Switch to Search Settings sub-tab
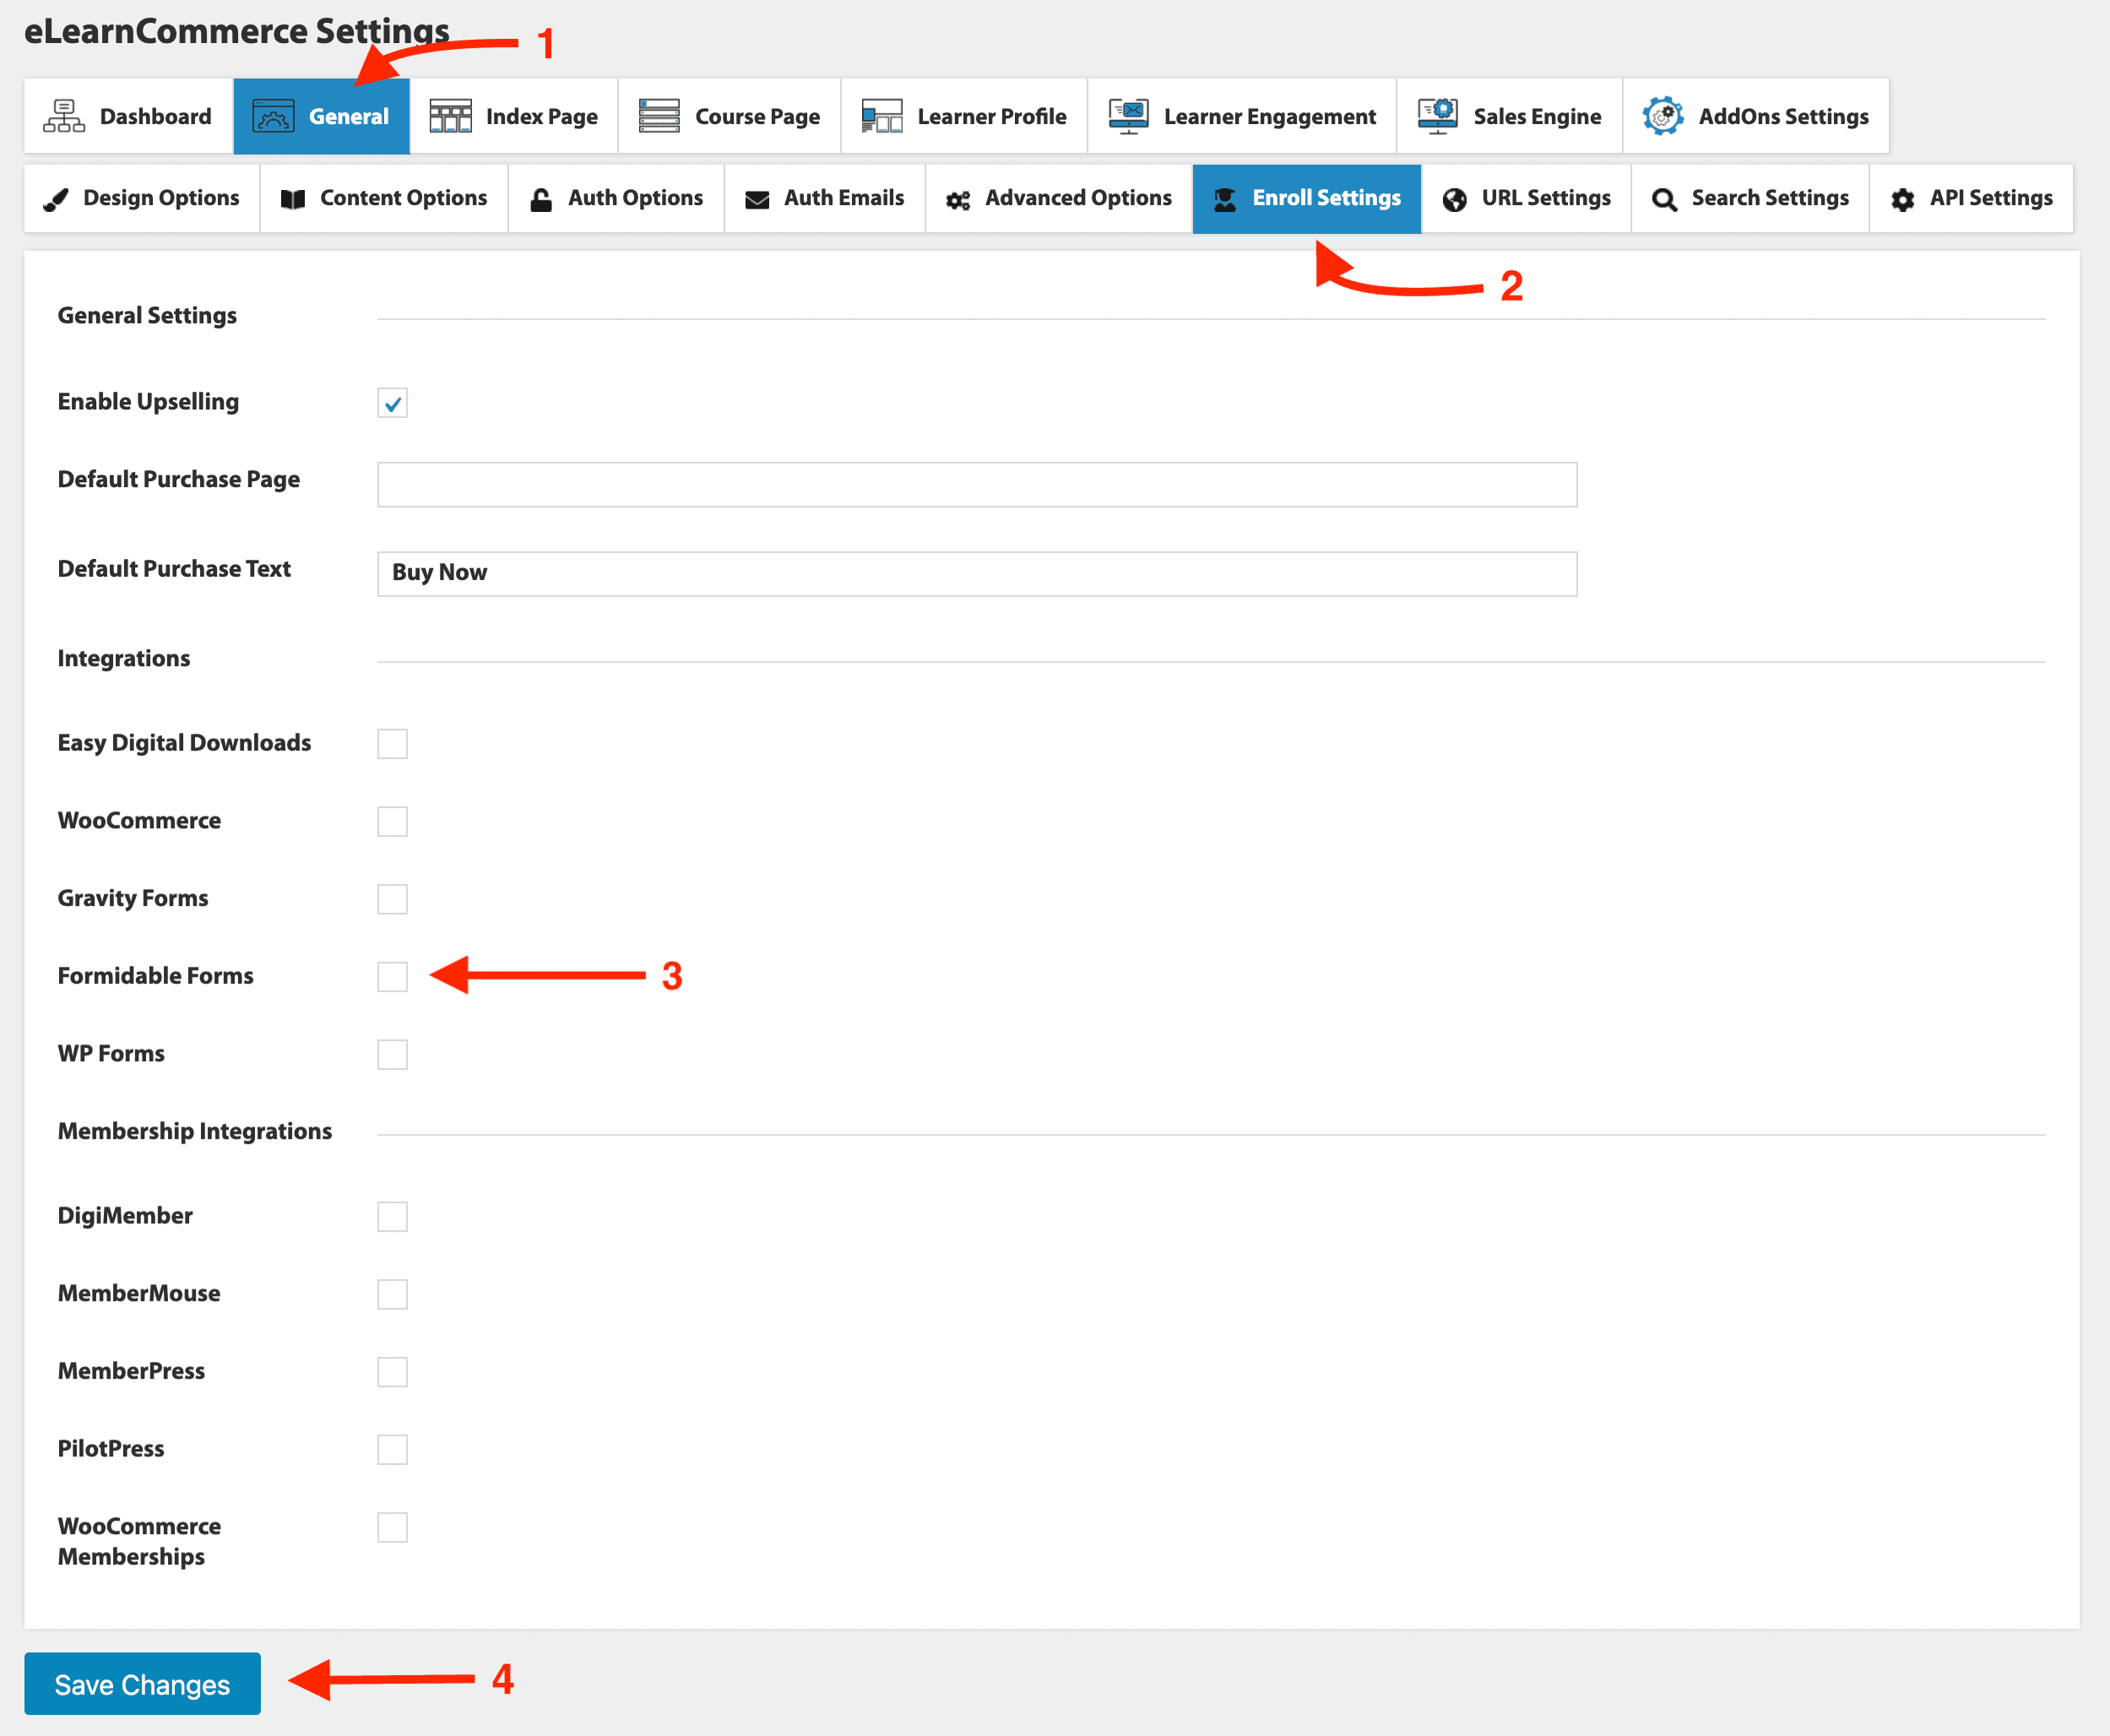The image size is (2110, 1736). coord(1751,199)
